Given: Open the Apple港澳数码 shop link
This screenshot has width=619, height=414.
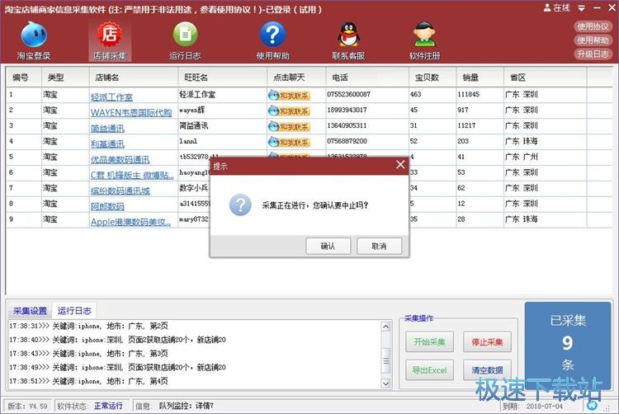Looking at the screenshot, I should 130,222.
